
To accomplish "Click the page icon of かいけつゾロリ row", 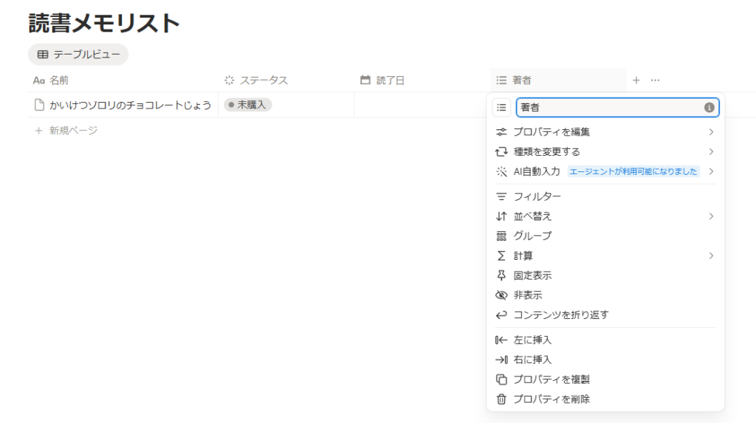I will coord(40,105).
